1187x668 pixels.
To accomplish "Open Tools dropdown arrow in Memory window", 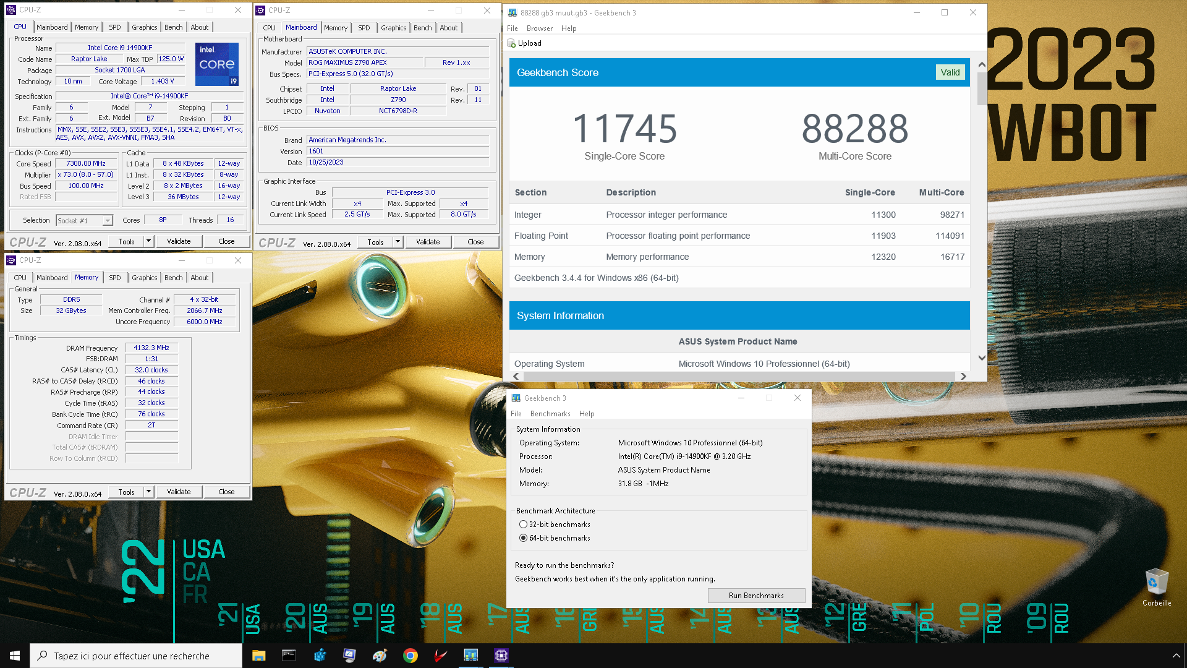I will (x=148, y=492).
